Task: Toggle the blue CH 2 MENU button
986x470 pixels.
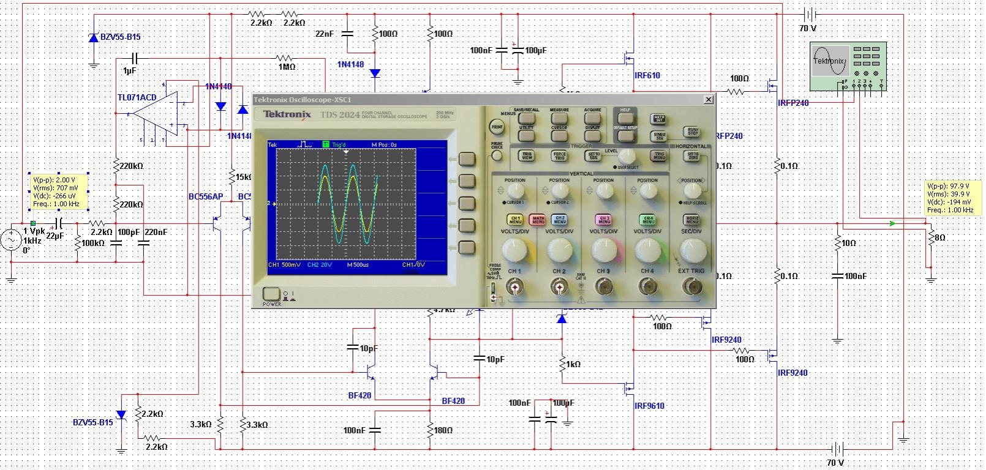Action: 560,219
